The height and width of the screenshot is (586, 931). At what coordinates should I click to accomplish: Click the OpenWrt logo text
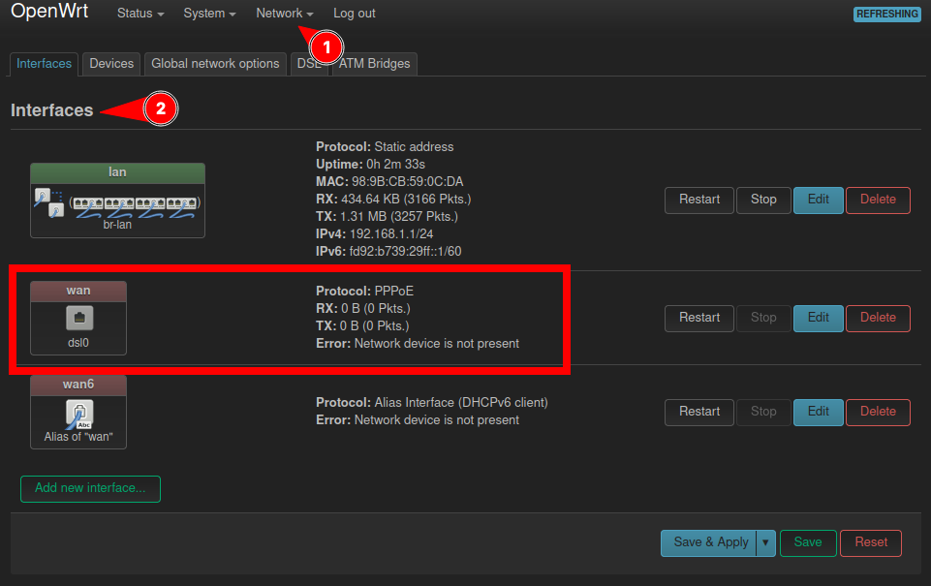click(48, 13)
